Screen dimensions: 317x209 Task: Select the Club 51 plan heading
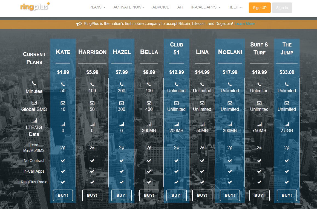[x=176, y=48]
